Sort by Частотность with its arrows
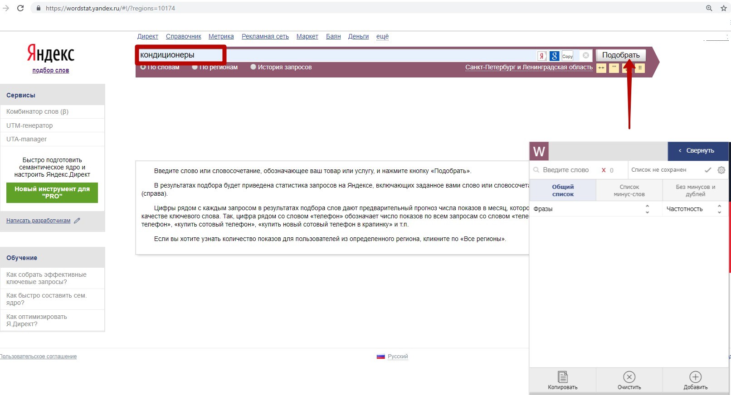731x395 pixels. 719,209
